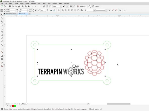Click the Weld shapes icon
149x111 pixels.
pos(63,10)
